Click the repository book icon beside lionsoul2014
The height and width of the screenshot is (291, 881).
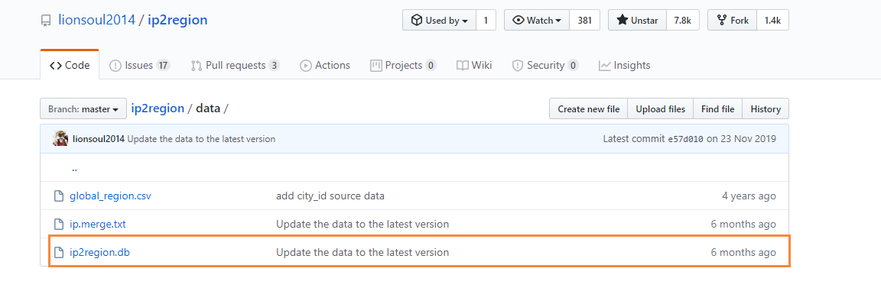[46, 21]
